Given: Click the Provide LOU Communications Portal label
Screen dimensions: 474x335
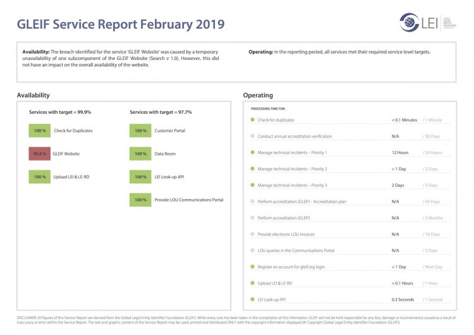Looking at the screenshot, I should [189, 200].
